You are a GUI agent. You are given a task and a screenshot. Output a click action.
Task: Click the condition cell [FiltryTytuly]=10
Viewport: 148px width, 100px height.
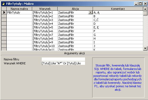coord(45,46)
